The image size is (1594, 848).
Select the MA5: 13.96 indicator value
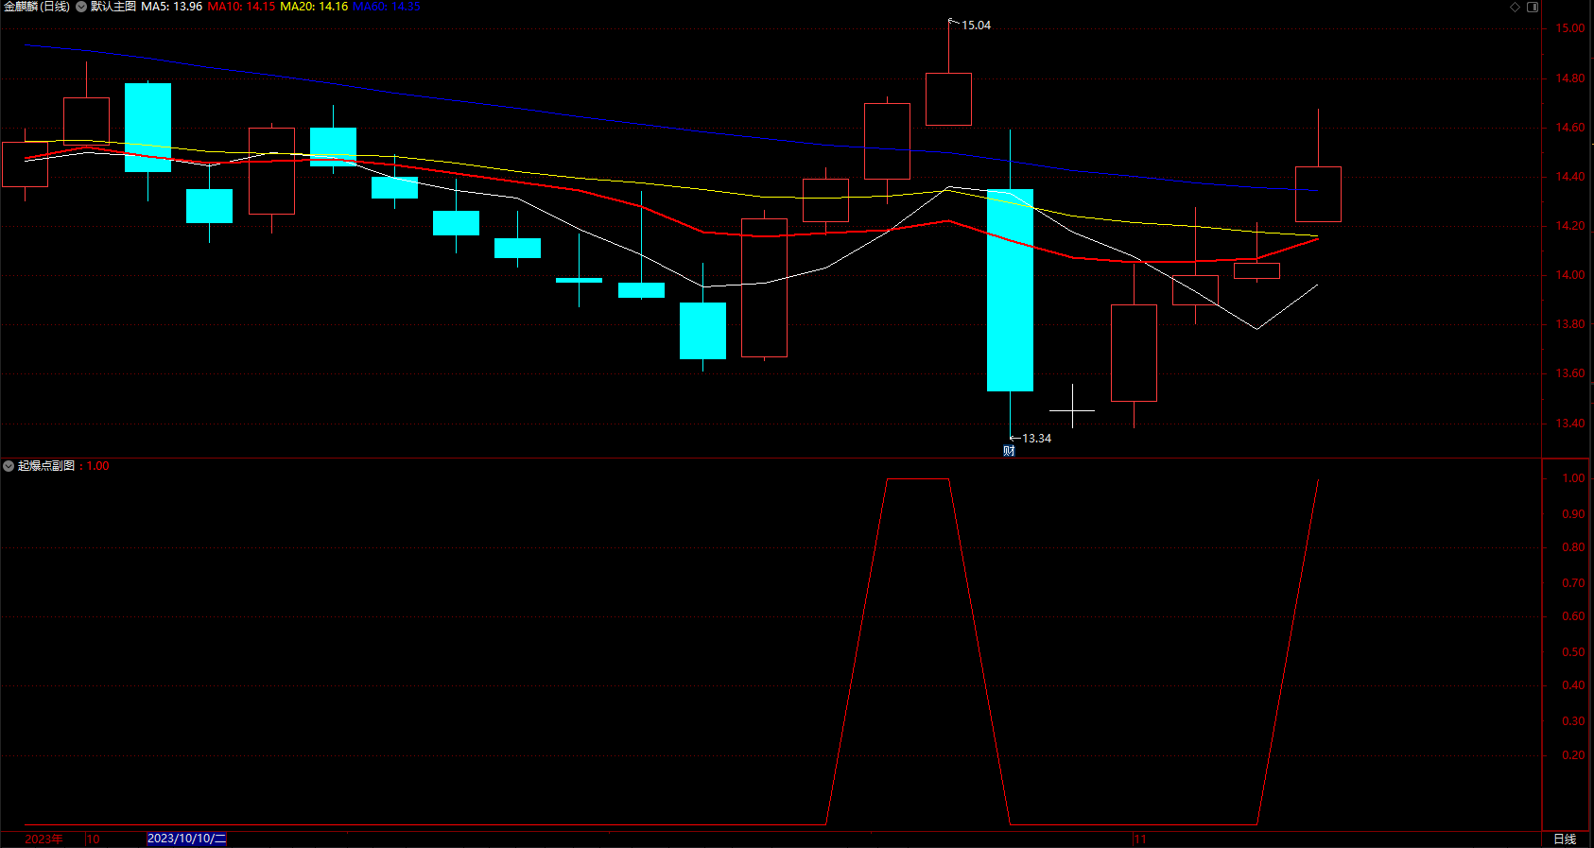[171, 7]
